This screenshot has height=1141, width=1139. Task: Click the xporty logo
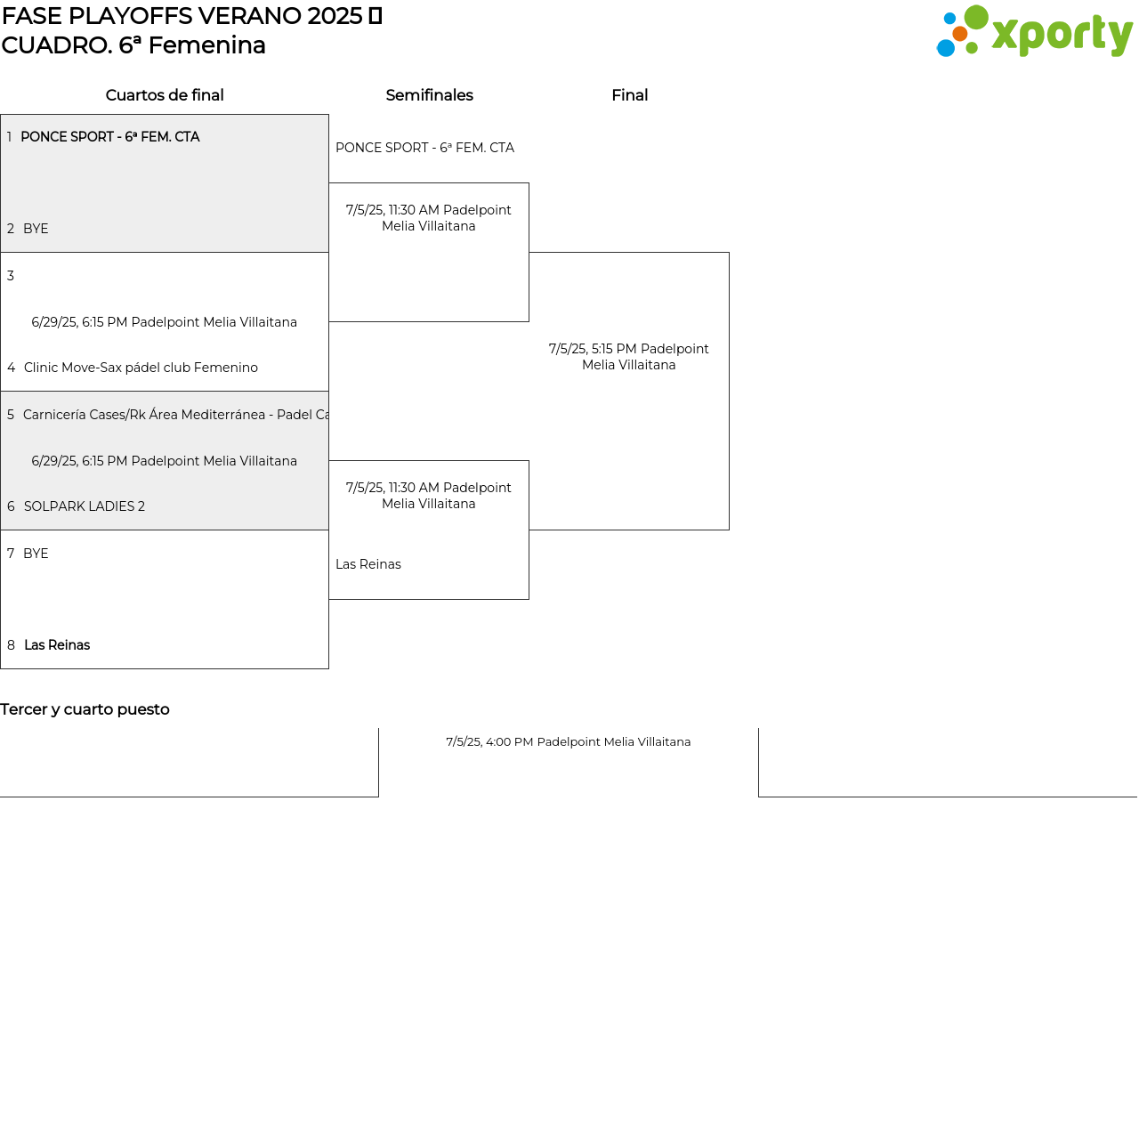point(1034,32)
